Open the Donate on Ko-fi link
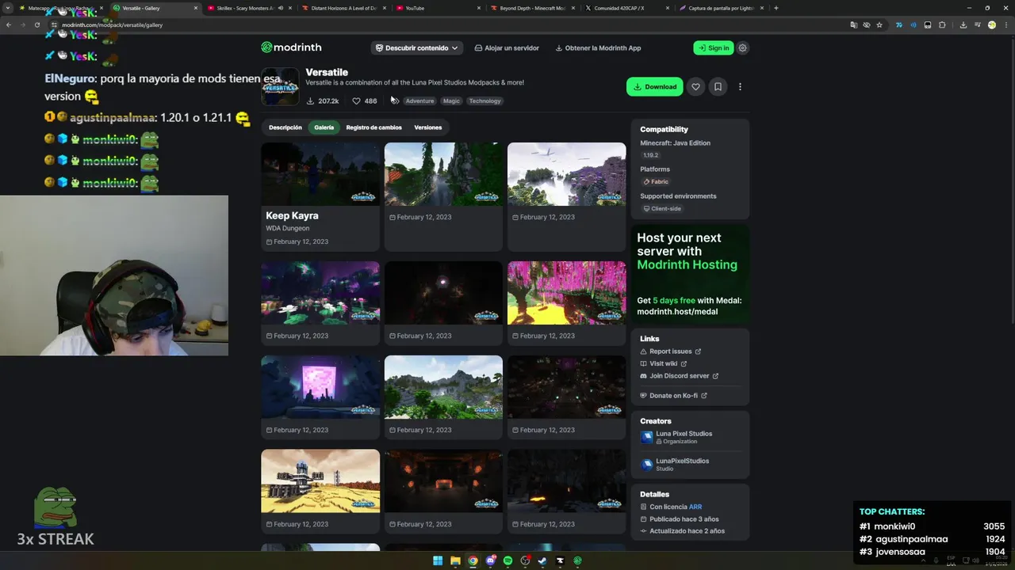Viewport: 1015px width, 570px height. 674,396
